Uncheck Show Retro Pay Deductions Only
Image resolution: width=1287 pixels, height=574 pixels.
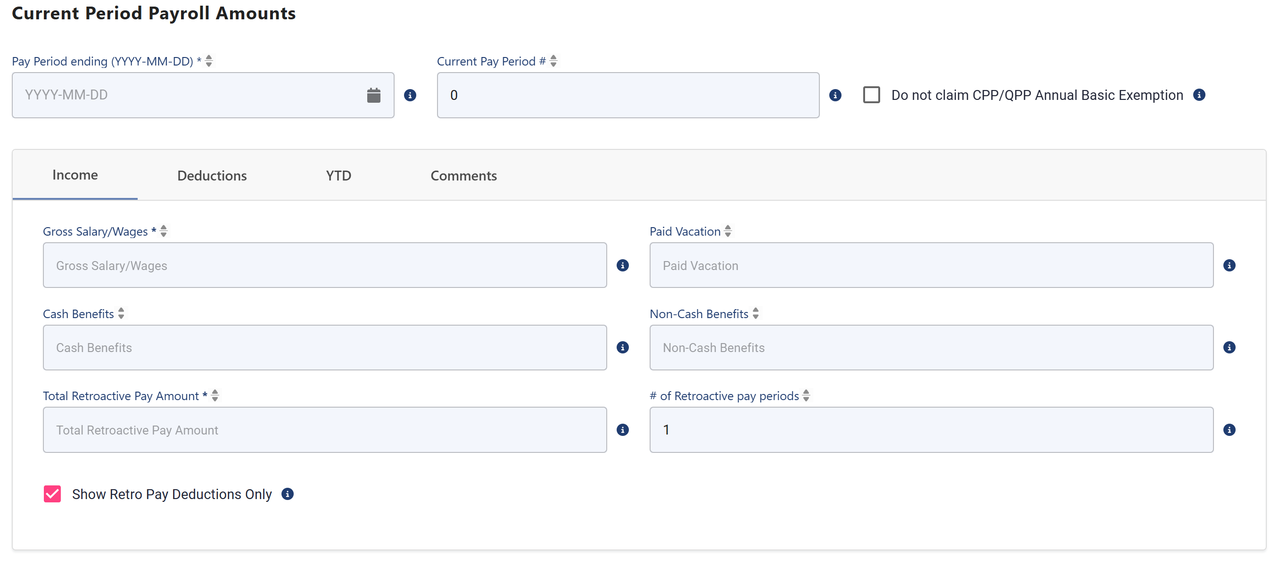point(52,493)
